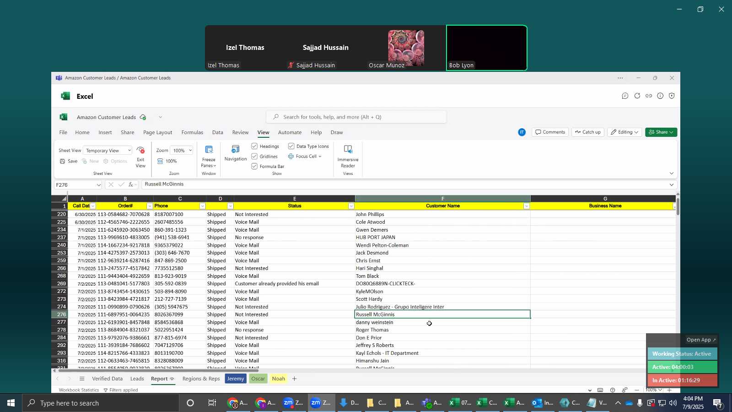
Task: Toggle the Gridlines checkbox
Action: pos(254,156)
